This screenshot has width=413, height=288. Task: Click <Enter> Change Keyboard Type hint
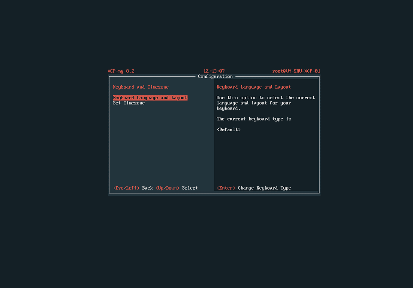tap(254, 188)
